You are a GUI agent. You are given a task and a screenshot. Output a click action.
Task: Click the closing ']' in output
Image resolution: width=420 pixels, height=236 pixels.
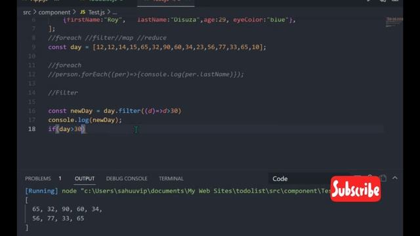(26, 227)
